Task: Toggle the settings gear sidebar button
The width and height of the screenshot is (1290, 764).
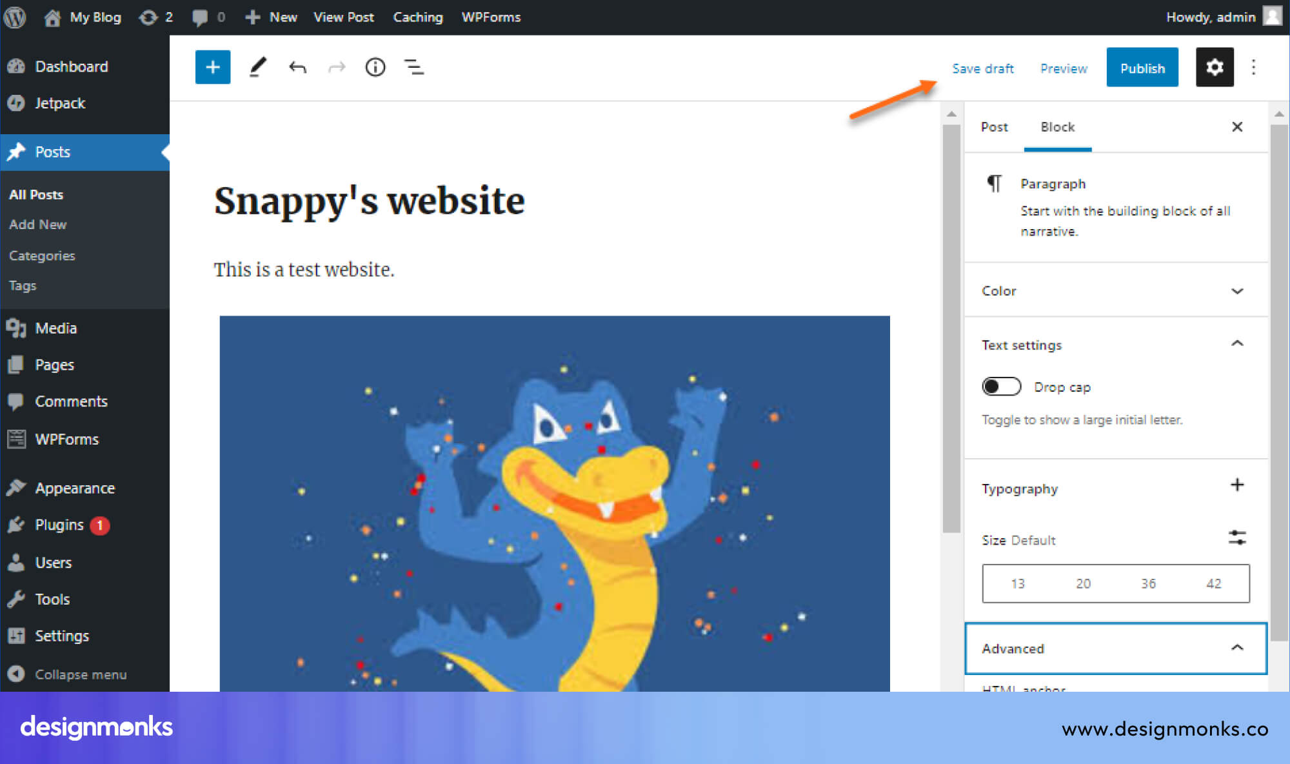Action: point(1215,67)
